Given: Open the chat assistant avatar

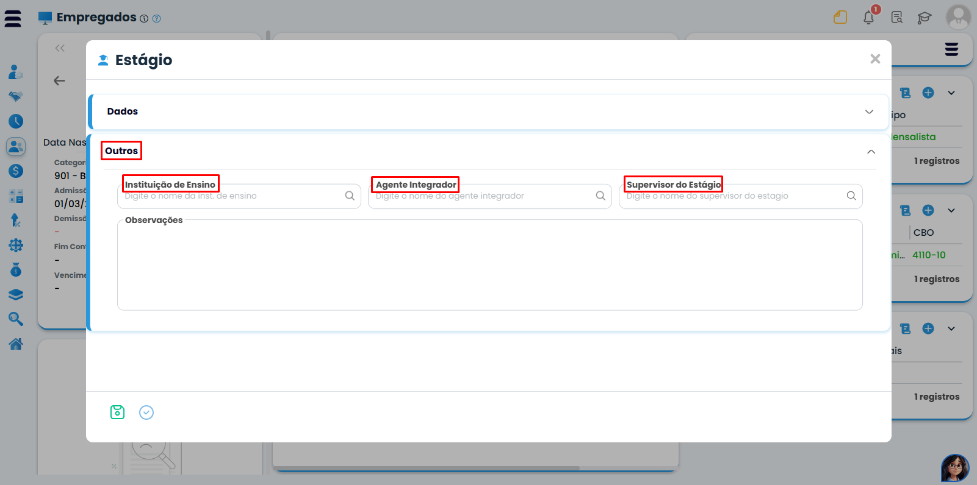Looking at the screenshot, I should point(955,468).
